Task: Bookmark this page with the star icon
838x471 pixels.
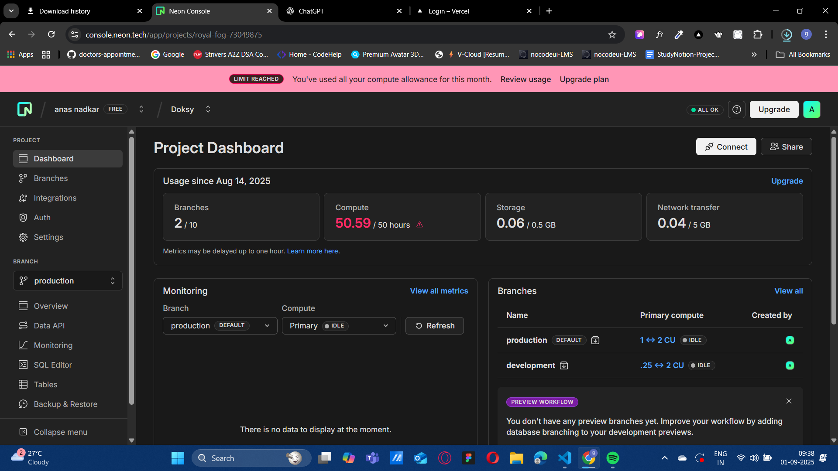Action: [612, 34]
